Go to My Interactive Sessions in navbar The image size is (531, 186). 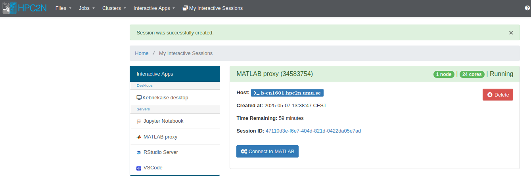213,8
